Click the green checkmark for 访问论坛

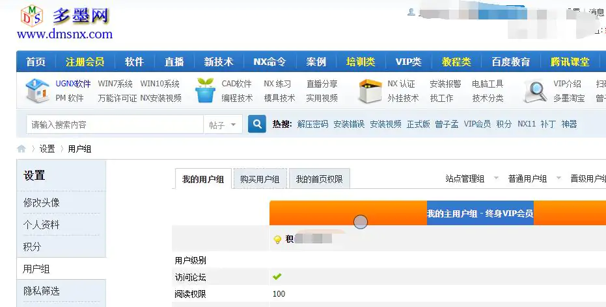pyautogui.click(x=277, y=276)
